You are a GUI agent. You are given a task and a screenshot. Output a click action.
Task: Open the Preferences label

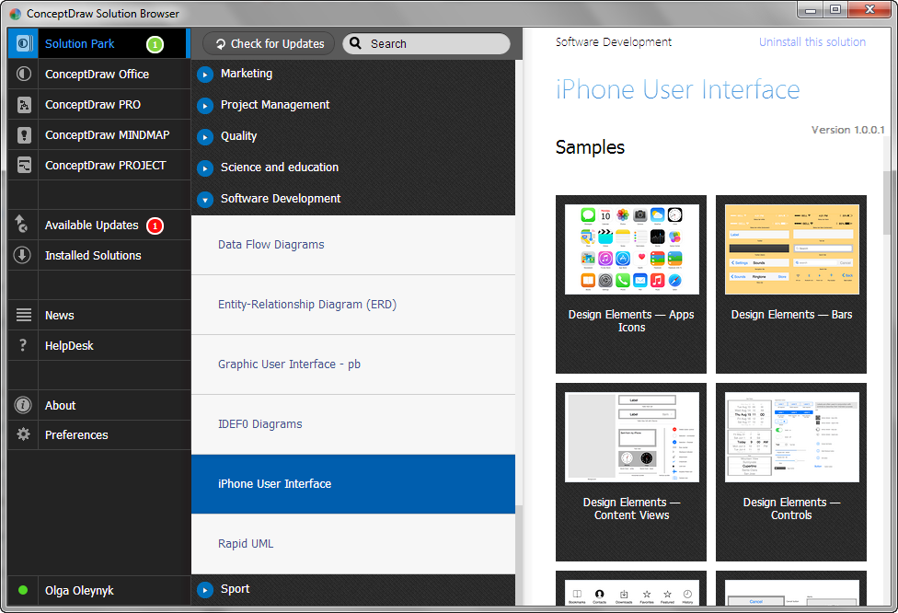click(76, 434)
